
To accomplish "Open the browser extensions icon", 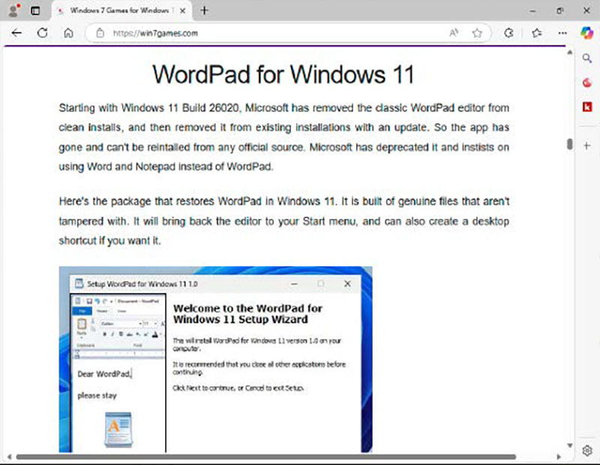I will point(508,33).
